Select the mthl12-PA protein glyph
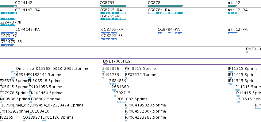Screen dimensions: 261x122 232,33
